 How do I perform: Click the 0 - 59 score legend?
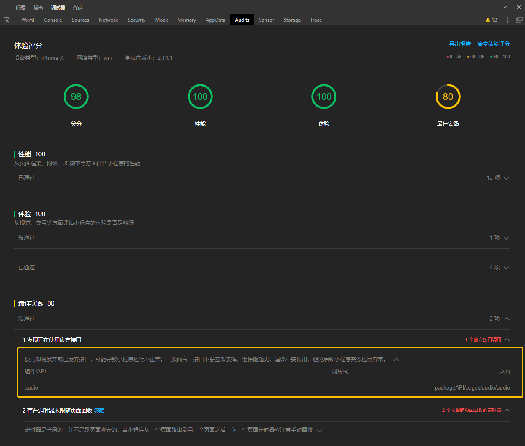(x=454, y=56)
